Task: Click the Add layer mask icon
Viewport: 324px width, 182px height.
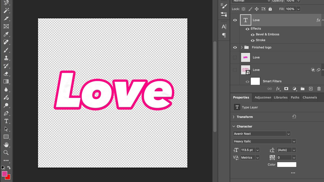Action: (286, 89)
